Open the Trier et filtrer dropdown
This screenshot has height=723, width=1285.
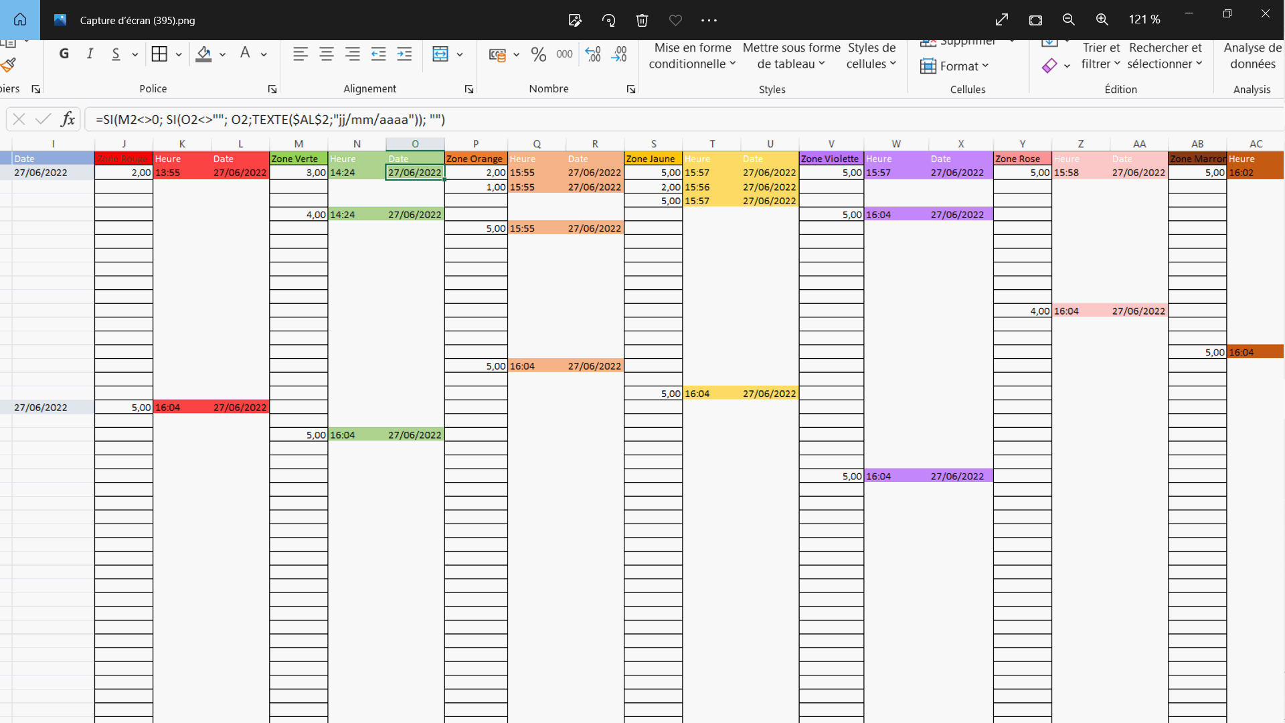[1100, 56]
